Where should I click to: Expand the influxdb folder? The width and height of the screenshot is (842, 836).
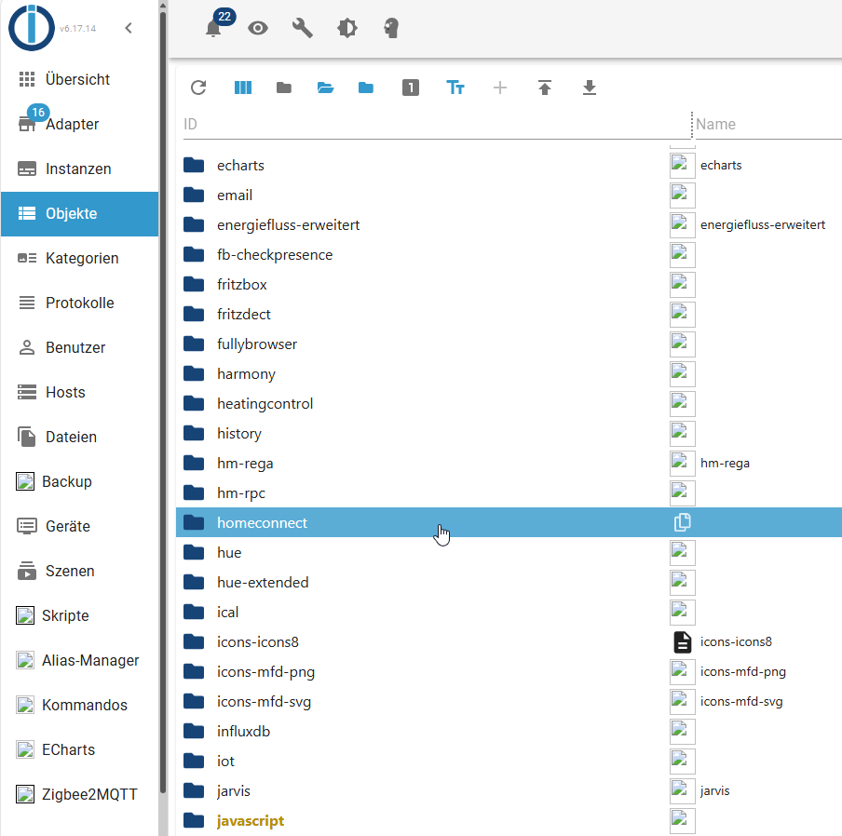point(194,732)
